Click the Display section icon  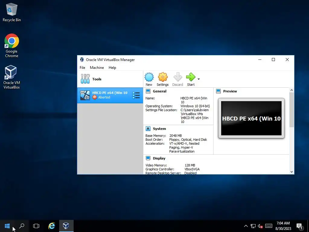148,158
